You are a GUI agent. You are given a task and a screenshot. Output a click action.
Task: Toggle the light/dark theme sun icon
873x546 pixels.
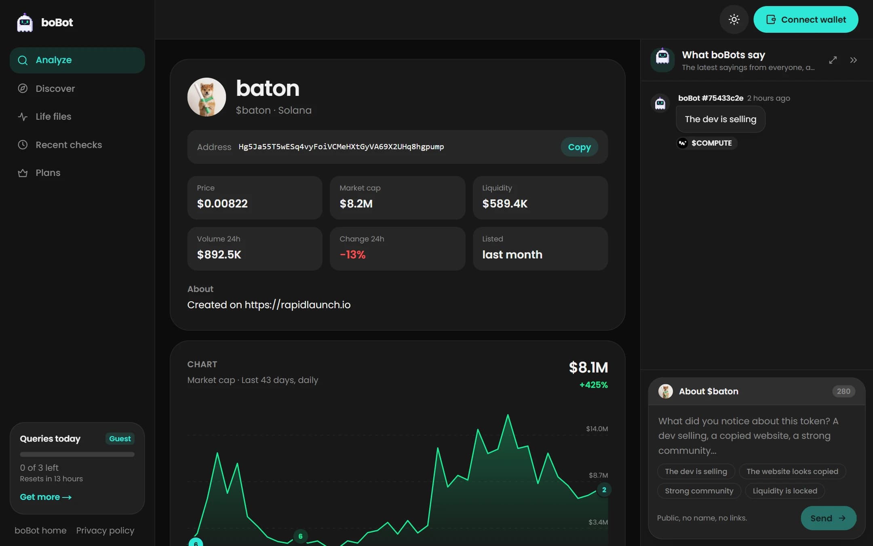pyautogui.click(x=734, y=19)
